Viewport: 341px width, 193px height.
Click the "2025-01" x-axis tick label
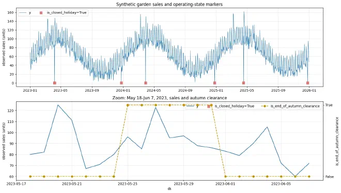[216, 91]
